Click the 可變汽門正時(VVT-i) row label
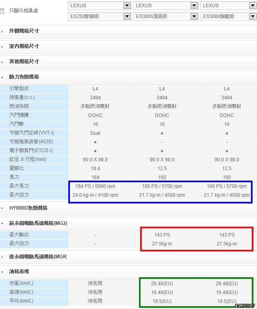Image resolution: width=257 pixels, height=309 pixels. [x=32, y=133]
